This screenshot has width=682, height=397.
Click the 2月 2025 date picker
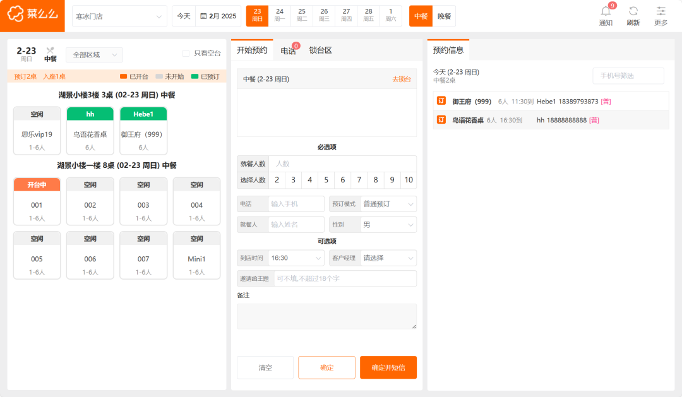218,16
